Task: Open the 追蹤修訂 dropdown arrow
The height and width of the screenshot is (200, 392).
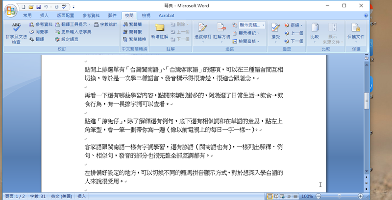Action: 203,42
